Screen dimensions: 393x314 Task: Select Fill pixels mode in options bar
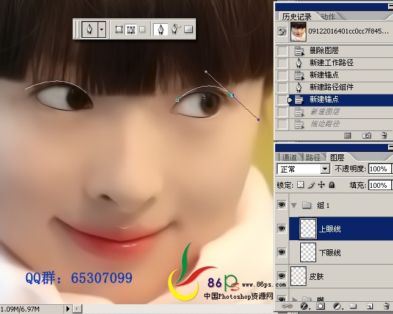tap(142, 29)
